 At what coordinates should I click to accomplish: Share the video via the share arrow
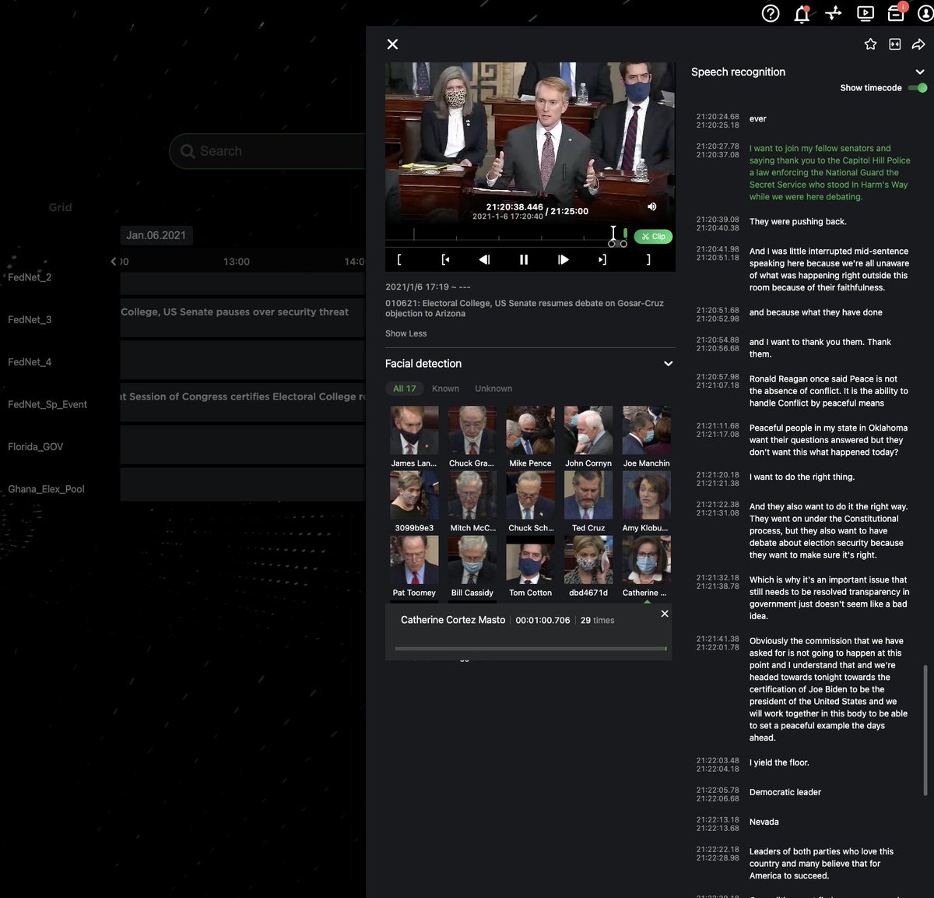[919, 44]
